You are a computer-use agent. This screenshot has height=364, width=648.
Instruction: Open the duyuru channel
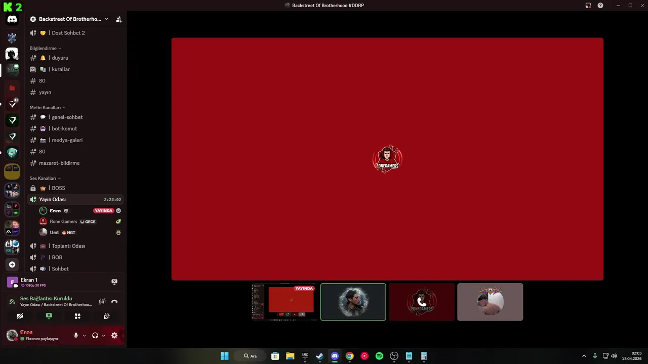(75, 58)
